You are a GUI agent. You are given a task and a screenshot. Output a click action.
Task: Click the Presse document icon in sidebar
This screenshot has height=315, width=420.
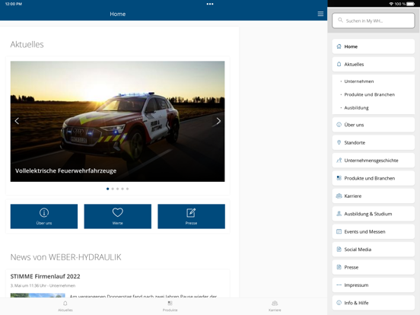click(x=339, y=267)
